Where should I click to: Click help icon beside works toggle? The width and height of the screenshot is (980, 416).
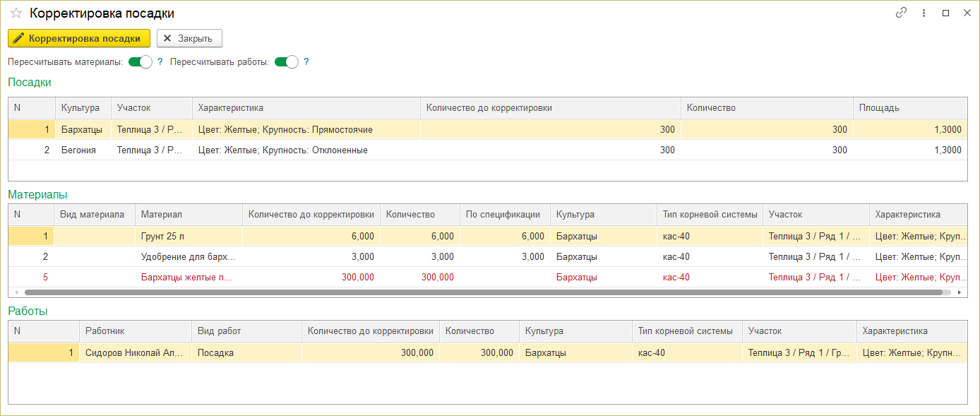(x=306, y=62)
